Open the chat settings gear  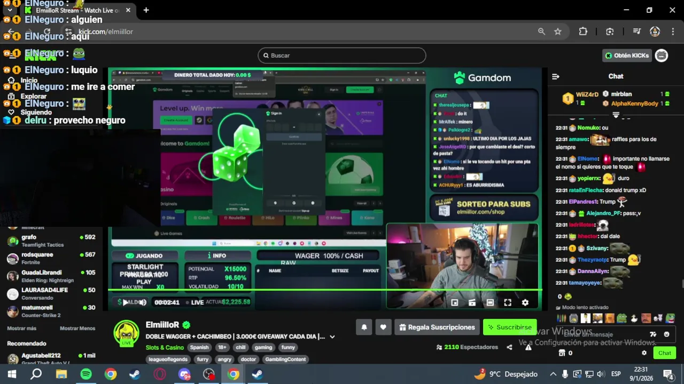coord(644,353)
